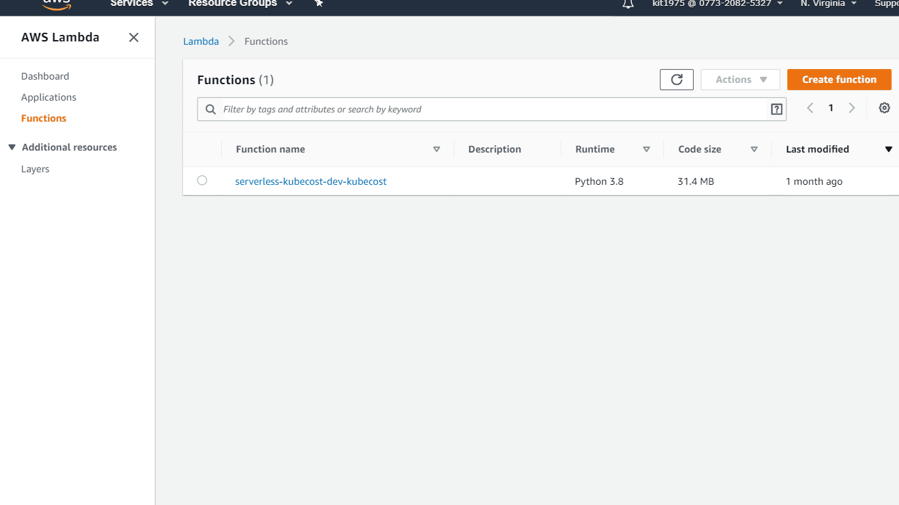Open the Actions dropdown

(740, 79)
